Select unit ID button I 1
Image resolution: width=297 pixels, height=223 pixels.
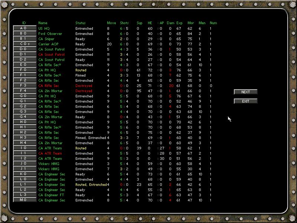(x=25, y=153)
